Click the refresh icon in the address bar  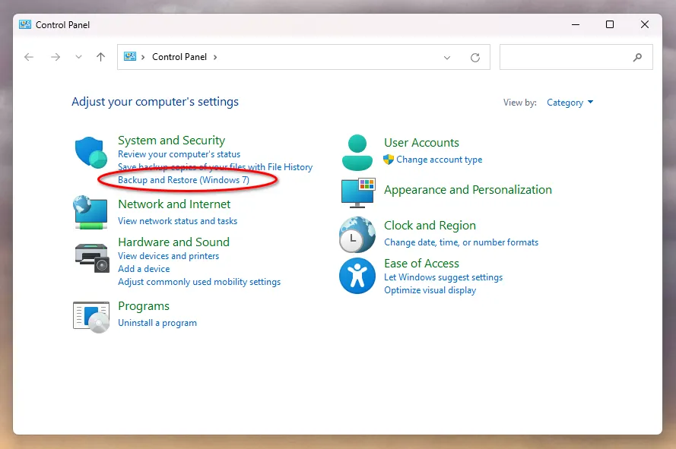point(475,57)
